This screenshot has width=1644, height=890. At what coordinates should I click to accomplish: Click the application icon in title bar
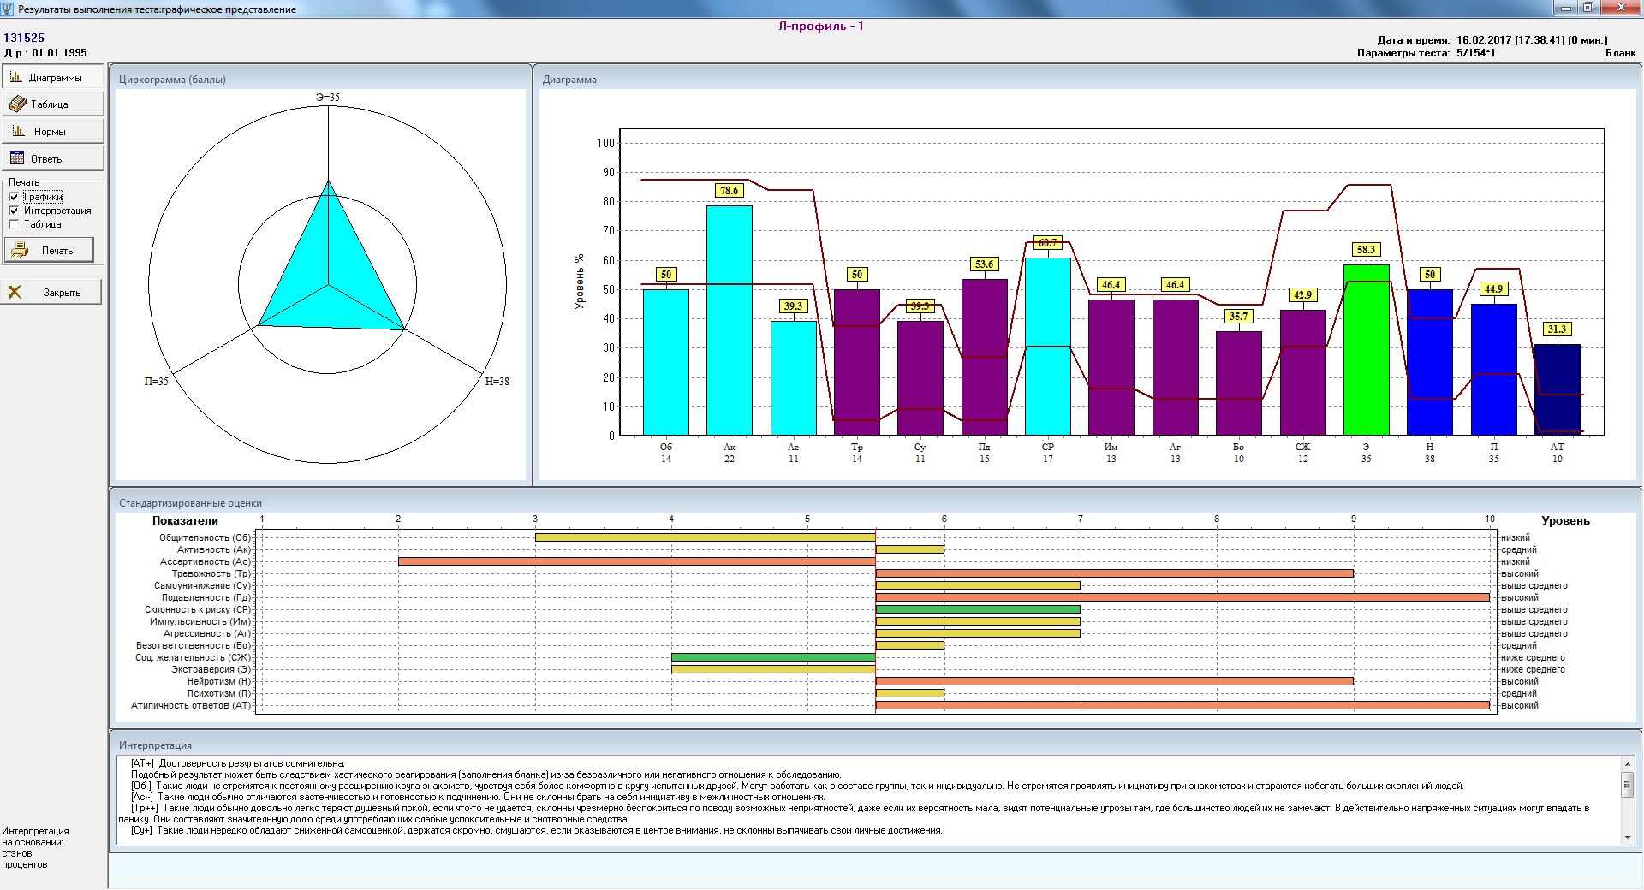9,9
